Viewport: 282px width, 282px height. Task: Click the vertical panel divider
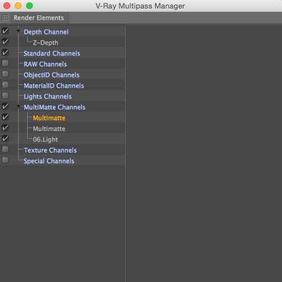[125, 153]
